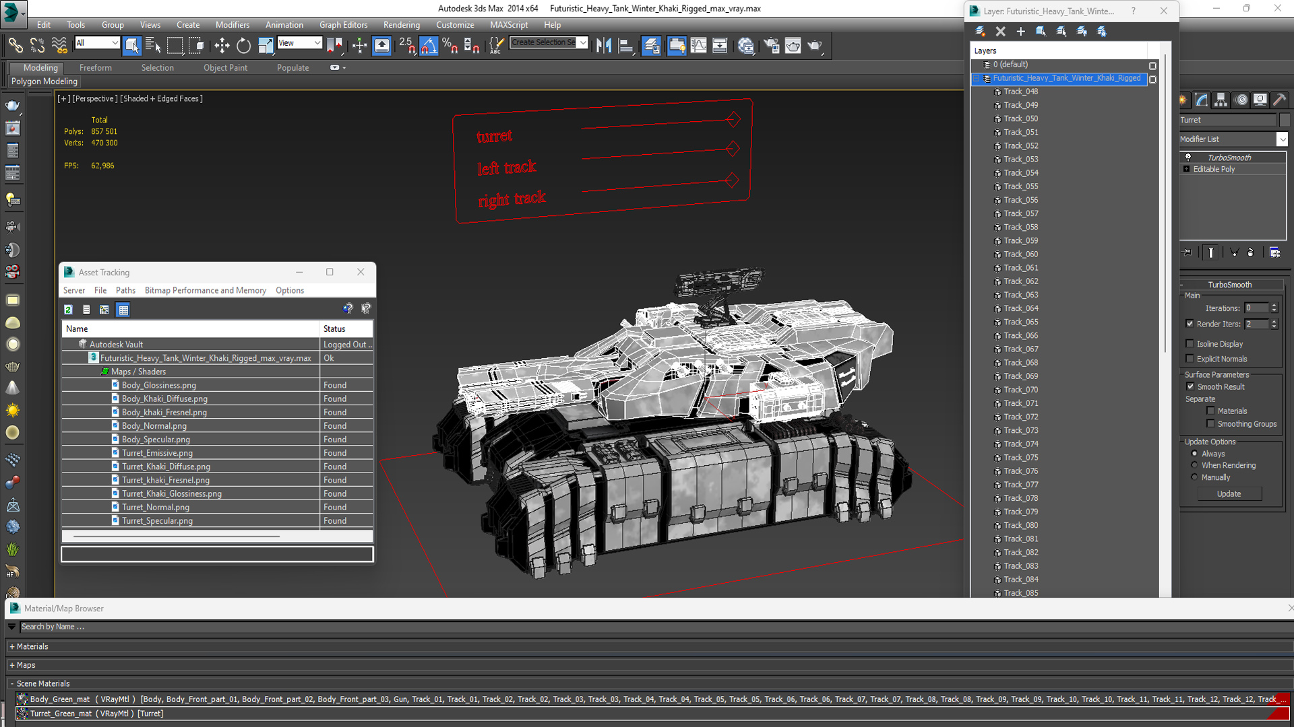
Task: Choose the Select and Scale tool
Action: (x=266, y=46)
